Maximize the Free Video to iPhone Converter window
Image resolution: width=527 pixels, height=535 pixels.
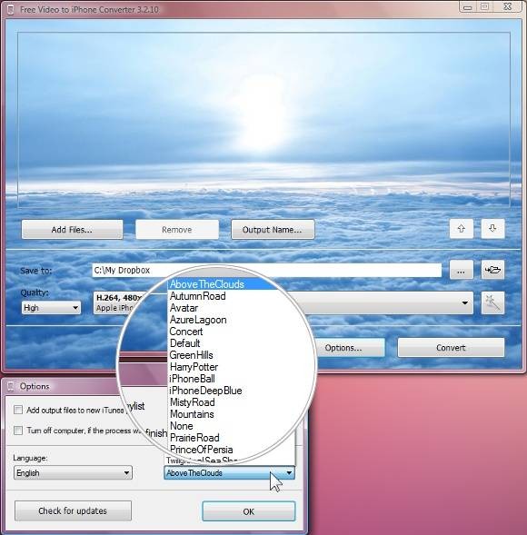484,7
